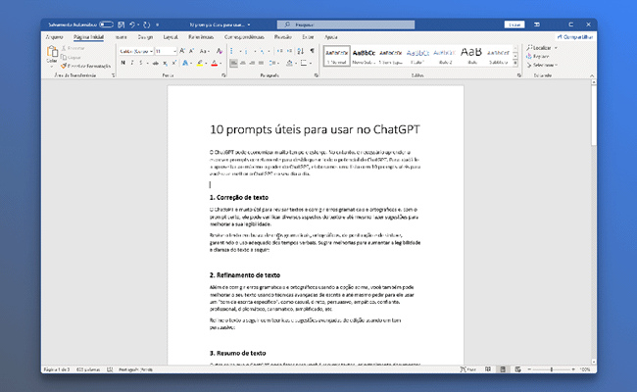This screenshot has width=637, height=392.
Task: Switch to the Layout tab
Action: pos(171,37)
